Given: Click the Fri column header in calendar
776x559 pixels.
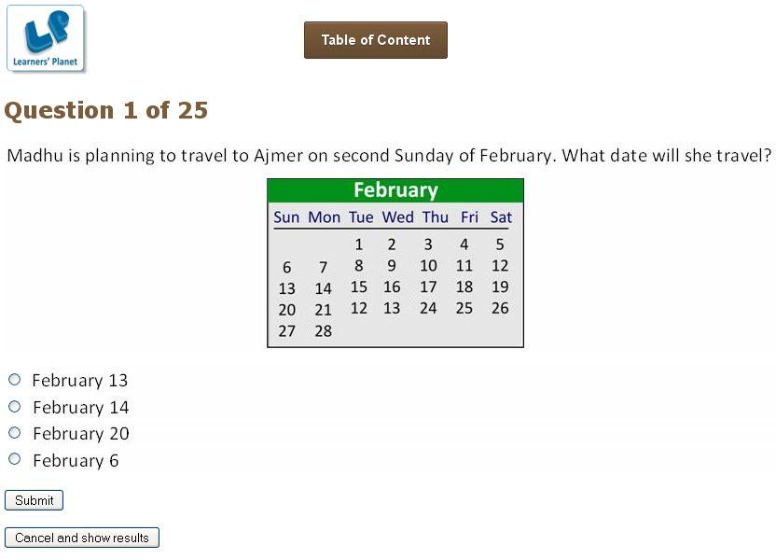Looking at the screenshot, I should [x=469, y=217].
